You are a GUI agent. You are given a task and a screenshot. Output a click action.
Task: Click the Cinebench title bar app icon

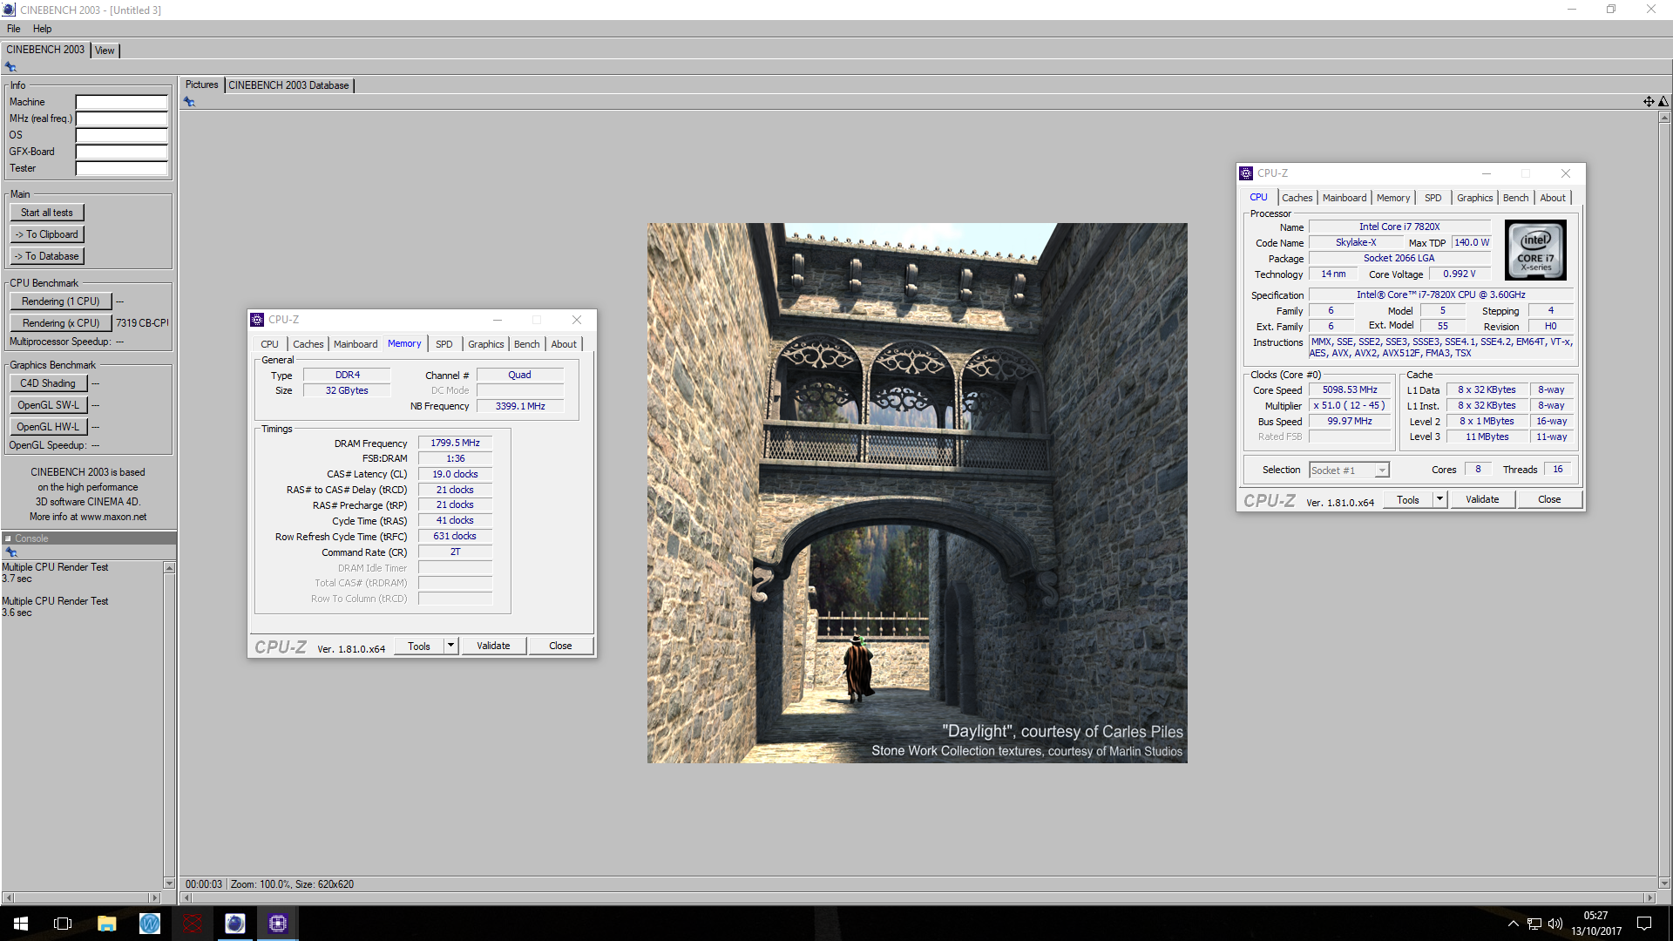9,10
